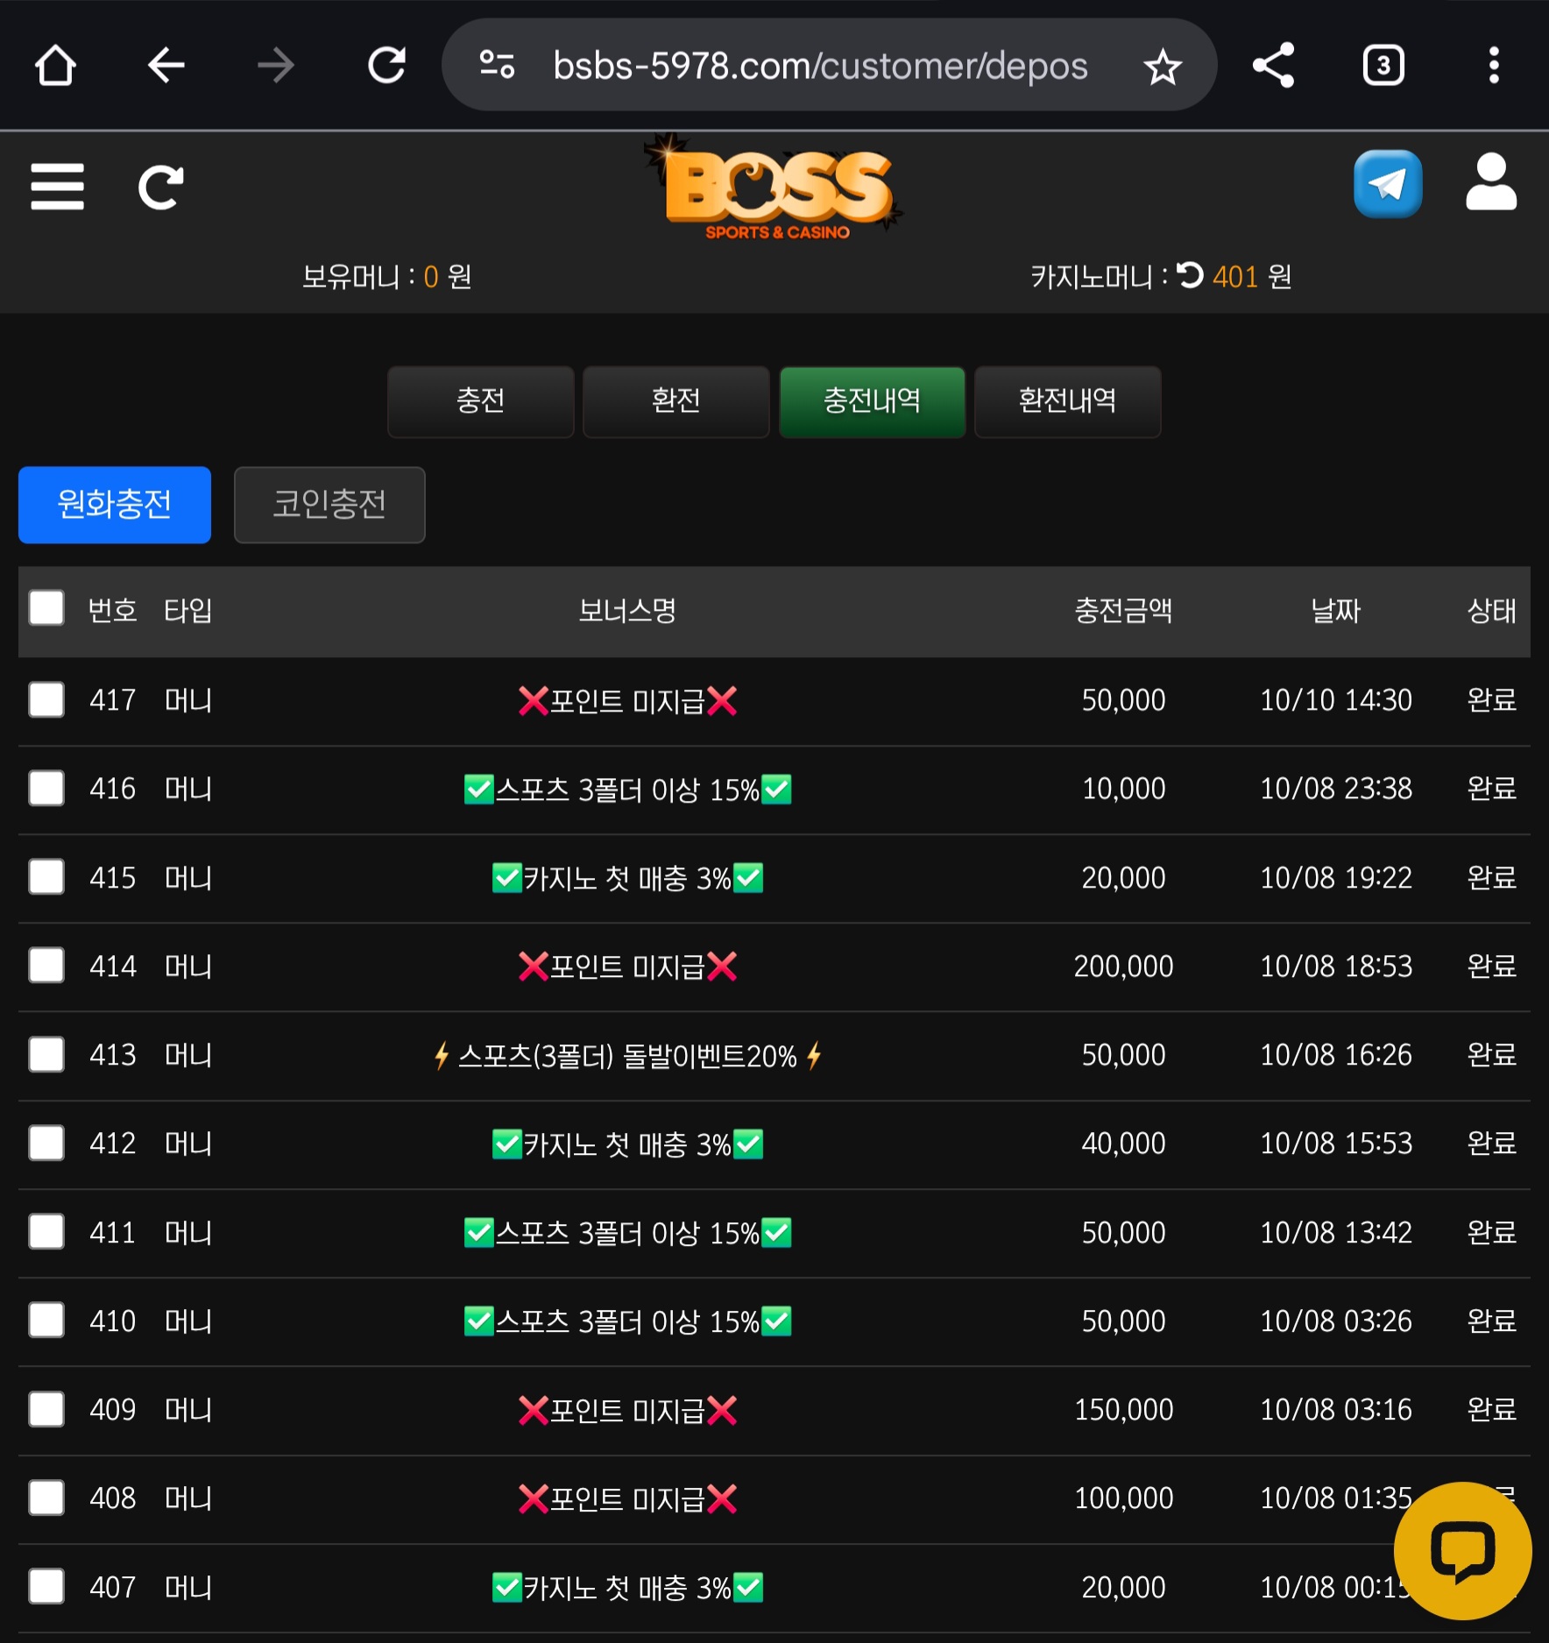Open the user profile icon
Screen dimensions: 1549x1643
(x=1490, y=183)
